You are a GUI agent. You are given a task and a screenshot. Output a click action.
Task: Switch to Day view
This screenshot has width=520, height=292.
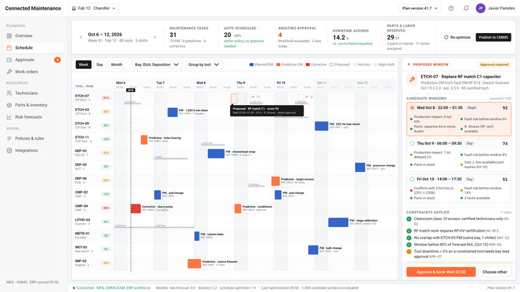[99, 64]
